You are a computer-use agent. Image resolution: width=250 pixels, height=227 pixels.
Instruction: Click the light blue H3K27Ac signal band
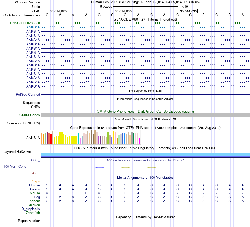click(145, 154)
